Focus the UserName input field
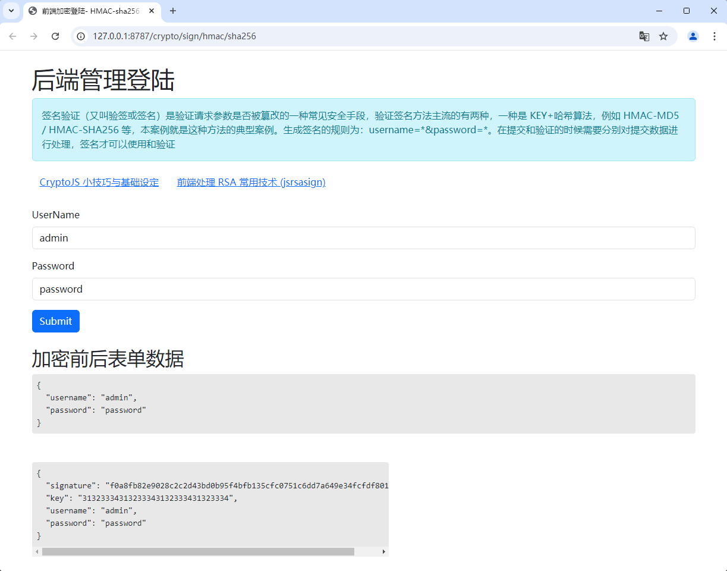 [x=363, y=238]
